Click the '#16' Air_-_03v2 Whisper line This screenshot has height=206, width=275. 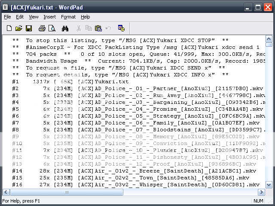point(136,185)
